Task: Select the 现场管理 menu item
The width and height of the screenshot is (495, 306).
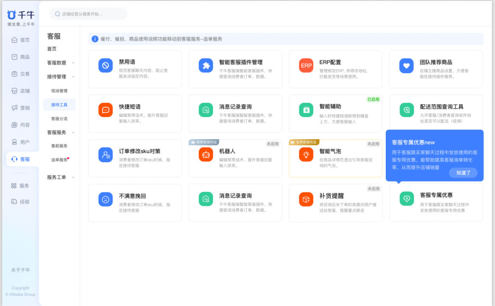Action: click(59, 91)
